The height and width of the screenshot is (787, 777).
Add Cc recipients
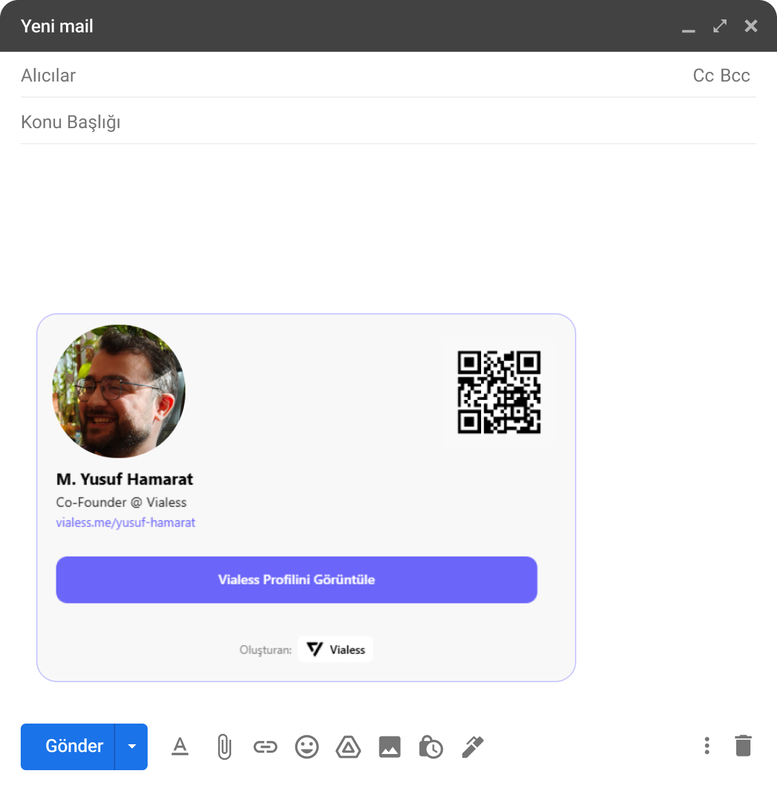click(703, 76)
